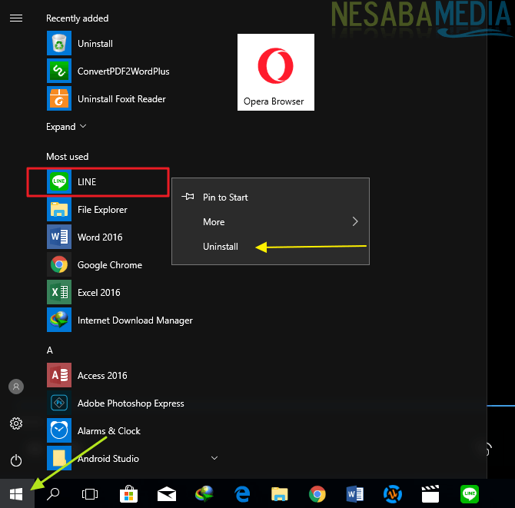This screenshot has width=515, height=508.
Task: Launch Access 2016 icon
Action: coord(59,375)
